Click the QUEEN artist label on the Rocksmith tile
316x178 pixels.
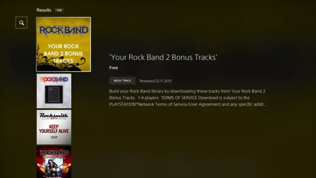pos(54,137)
